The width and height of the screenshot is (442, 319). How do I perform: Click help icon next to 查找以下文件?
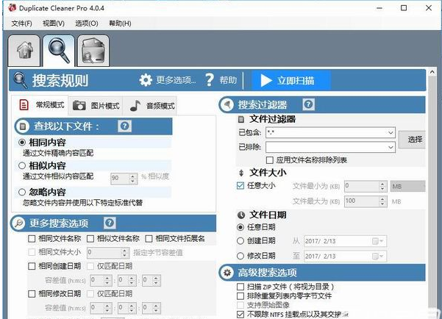pos(124,126)
